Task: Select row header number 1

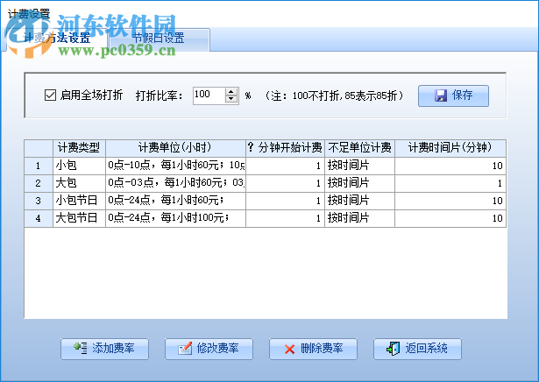Action: [39, 166]
